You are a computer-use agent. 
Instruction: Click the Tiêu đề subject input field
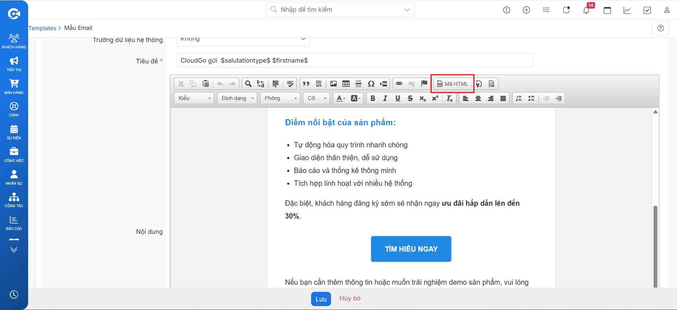click(x=355, y=61)
